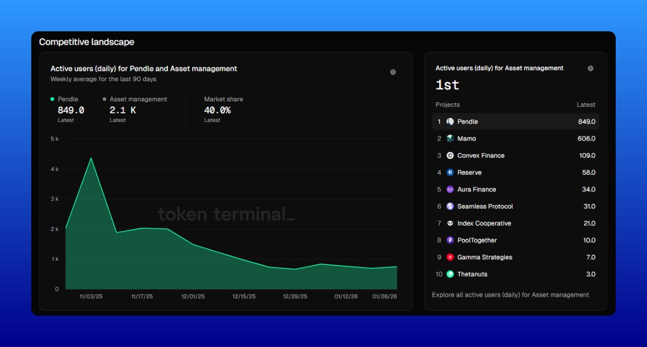The image size is (647, 347).
Task: Click the Gamma Strategies logo icon
Action: coord(450,257)
